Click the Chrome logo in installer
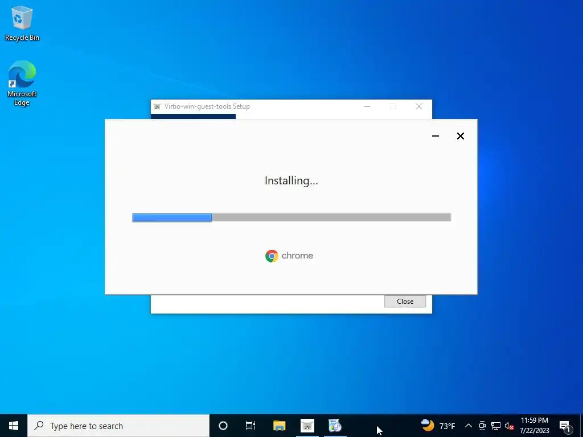Screen dimensions: 583x437 click(x=272, y=255)
